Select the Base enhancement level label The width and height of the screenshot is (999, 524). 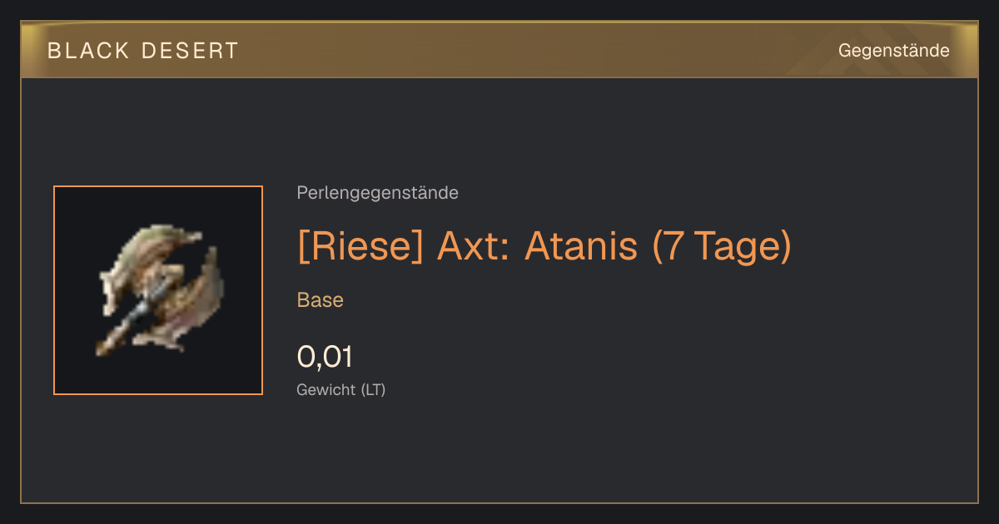tap(321, 300)
